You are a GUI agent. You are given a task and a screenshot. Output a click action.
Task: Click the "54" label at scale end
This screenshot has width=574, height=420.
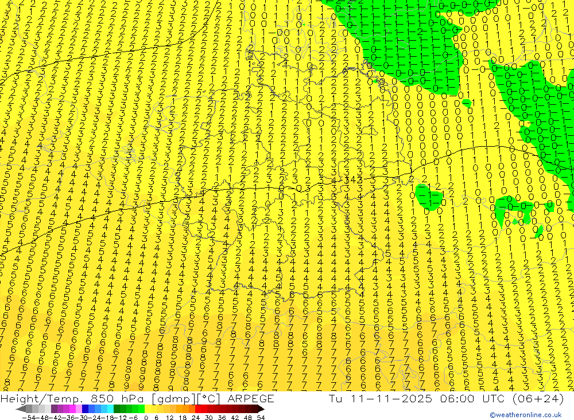point(261,418)
